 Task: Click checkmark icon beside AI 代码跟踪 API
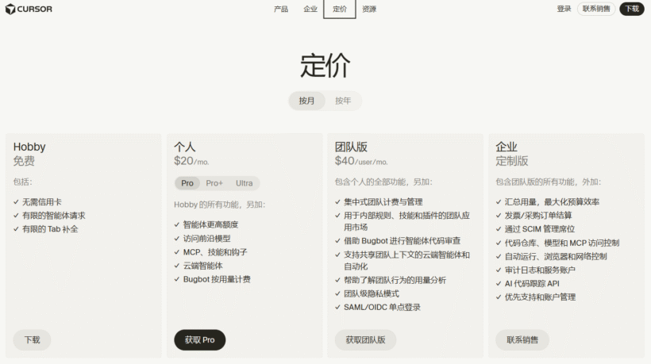tap(499, 284)
